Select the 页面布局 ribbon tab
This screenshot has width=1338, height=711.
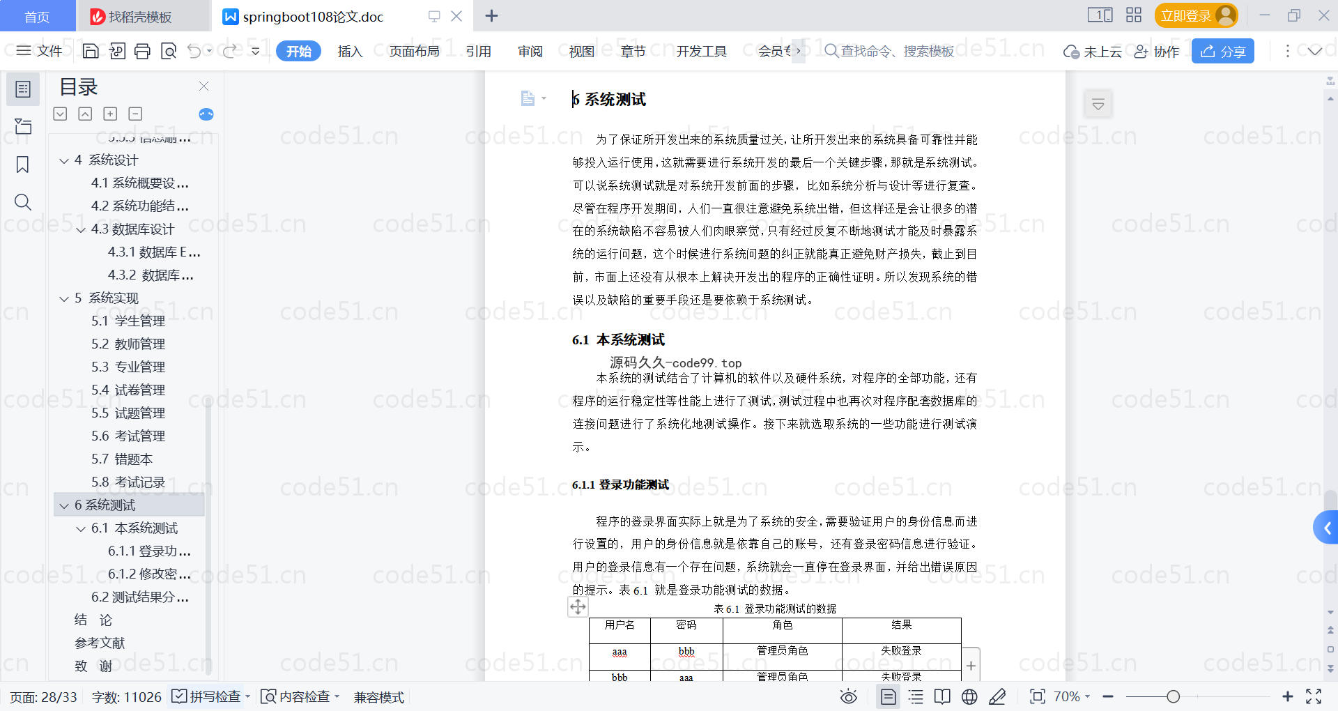(414, 51)
